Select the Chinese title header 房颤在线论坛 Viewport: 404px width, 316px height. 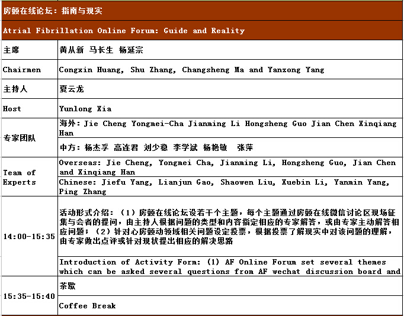click(x=202, y=11)
